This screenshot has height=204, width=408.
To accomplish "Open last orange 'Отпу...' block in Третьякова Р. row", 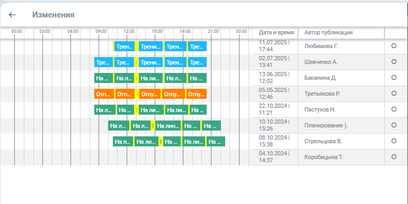I will pyautogui.click(x=197, y=94).
